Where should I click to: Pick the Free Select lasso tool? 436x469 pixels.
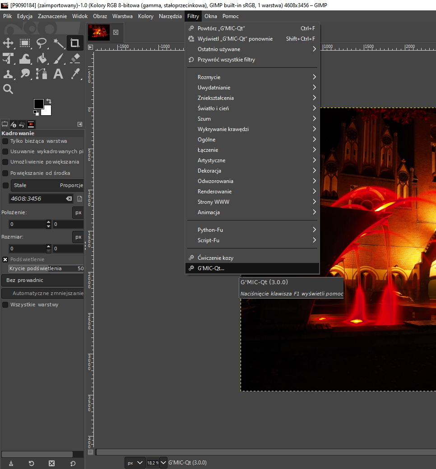(42, 43)
